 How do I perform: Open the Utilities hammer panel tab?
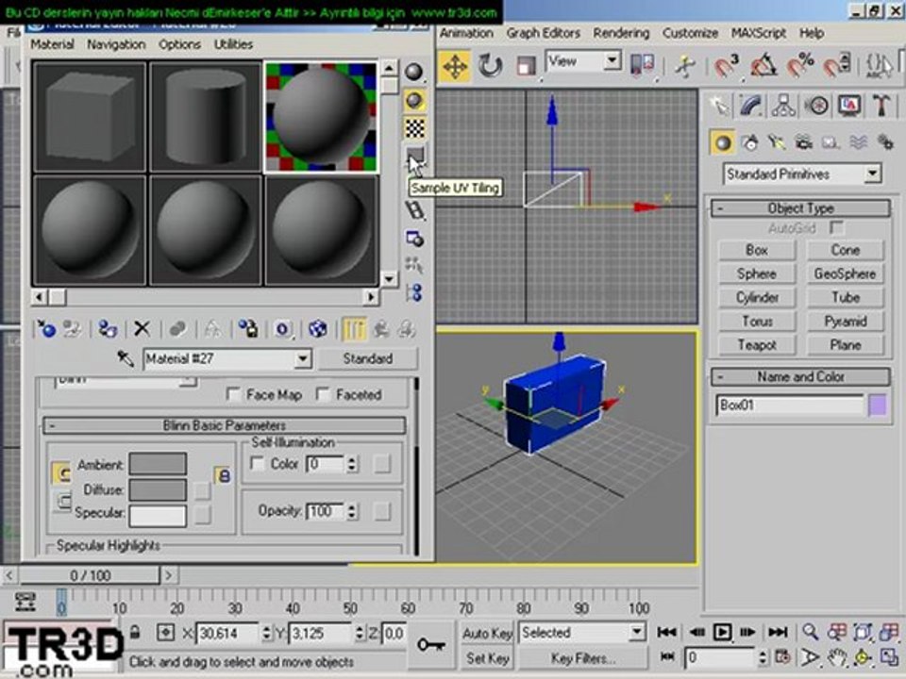point(881,106)
